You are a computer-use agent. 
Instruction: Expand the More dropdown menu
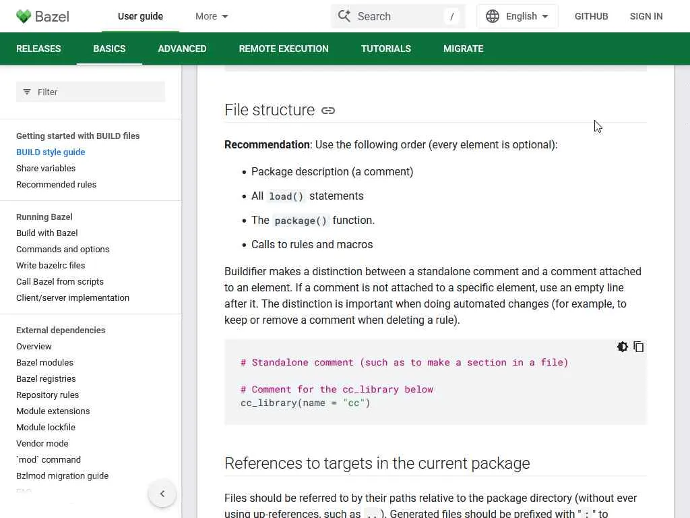coord(212,16)
